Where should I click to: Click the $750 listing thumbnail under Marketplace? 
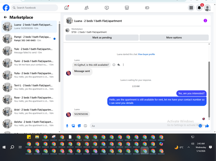[67, 30]
